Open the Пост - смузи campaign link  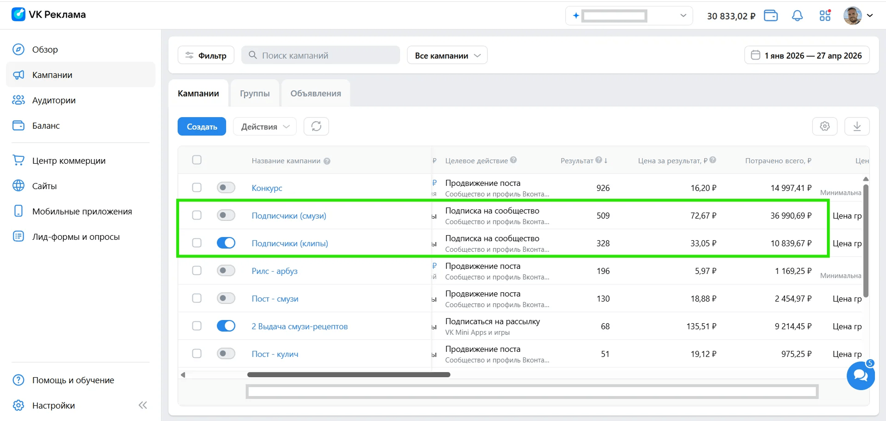tap(275, 299)
